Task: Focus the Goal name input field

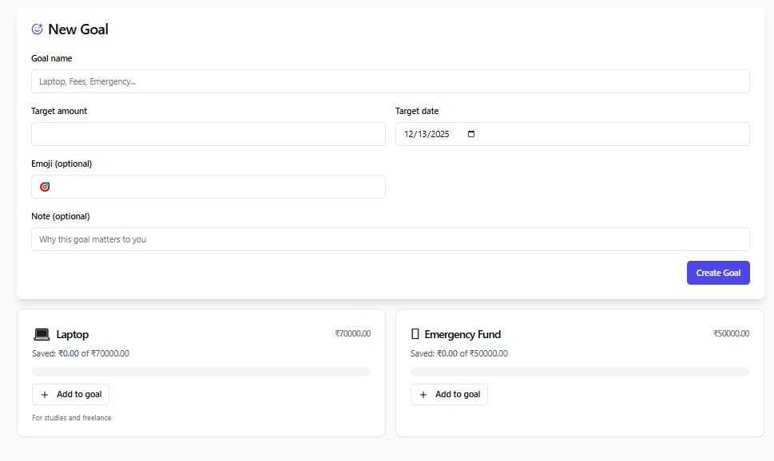Action: 390,81
